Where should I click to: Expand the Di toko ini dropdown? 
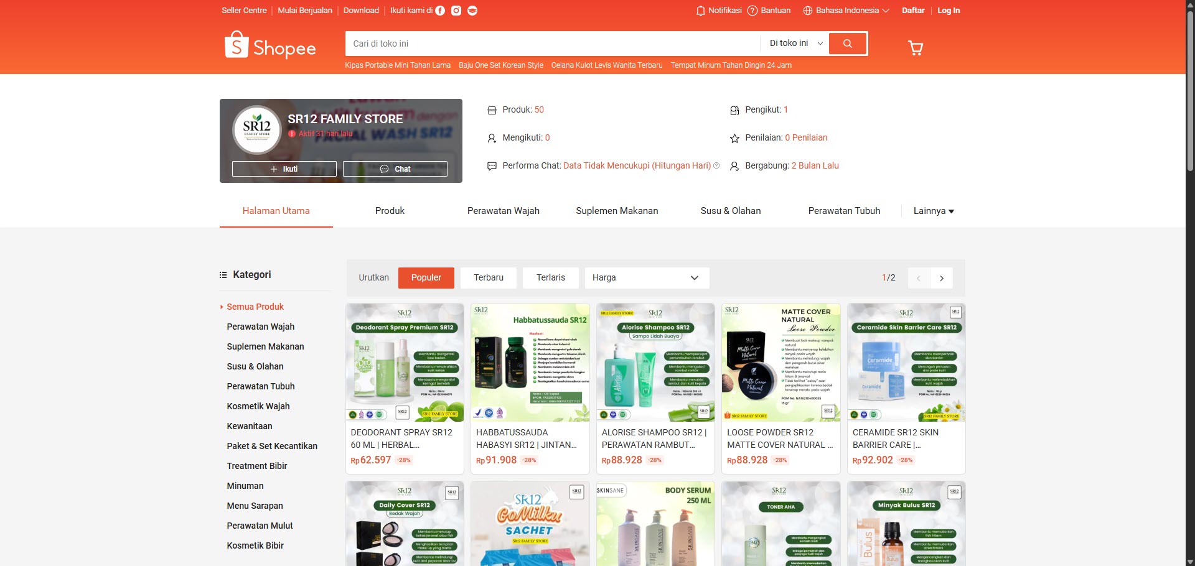tap(795, 44)
